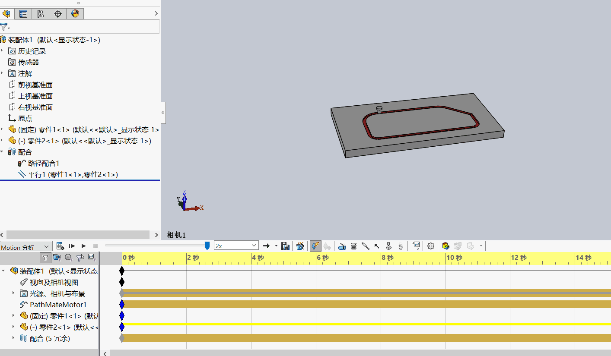
Task: Click the feature tree horizontal scrollbar
Action: [78, 235]
